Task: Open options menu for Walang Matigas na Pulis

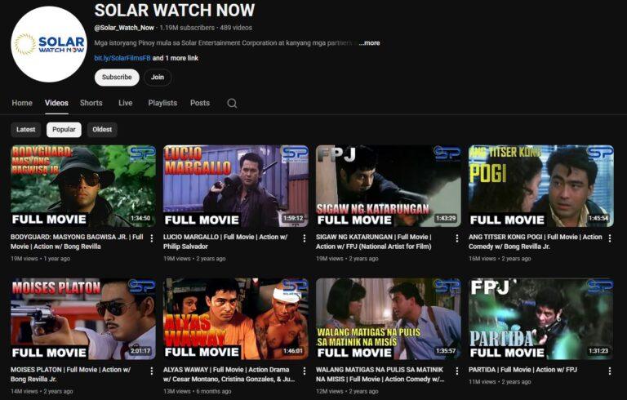Action: click(457, 371)
